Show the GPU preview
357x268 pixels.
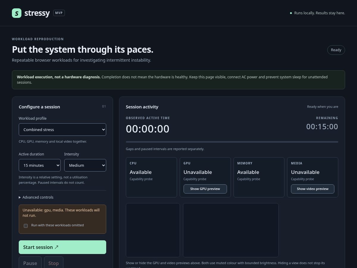[205, 189]
